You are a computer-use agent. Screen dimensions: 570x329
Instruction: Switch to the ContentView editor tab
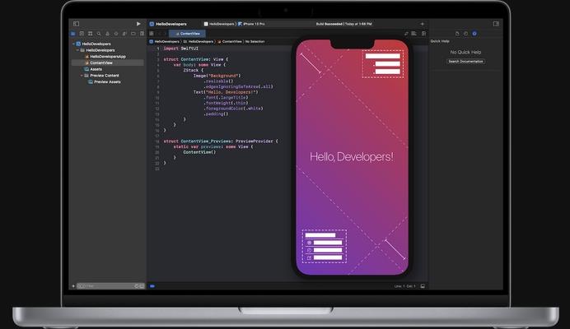[x=187, y=34]
